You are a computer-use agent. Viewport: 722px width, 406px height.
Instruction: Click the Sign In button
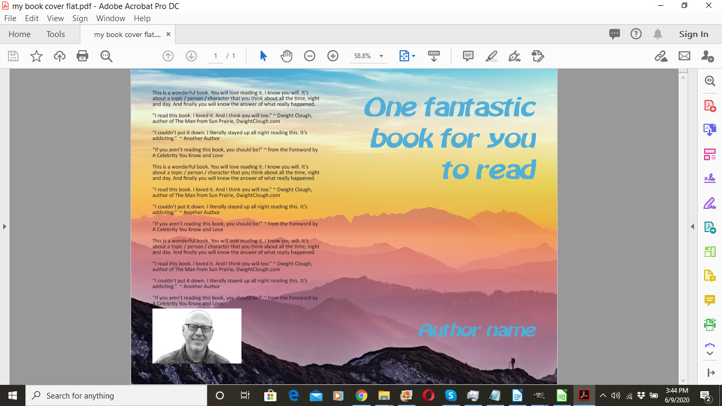point(693,34)
